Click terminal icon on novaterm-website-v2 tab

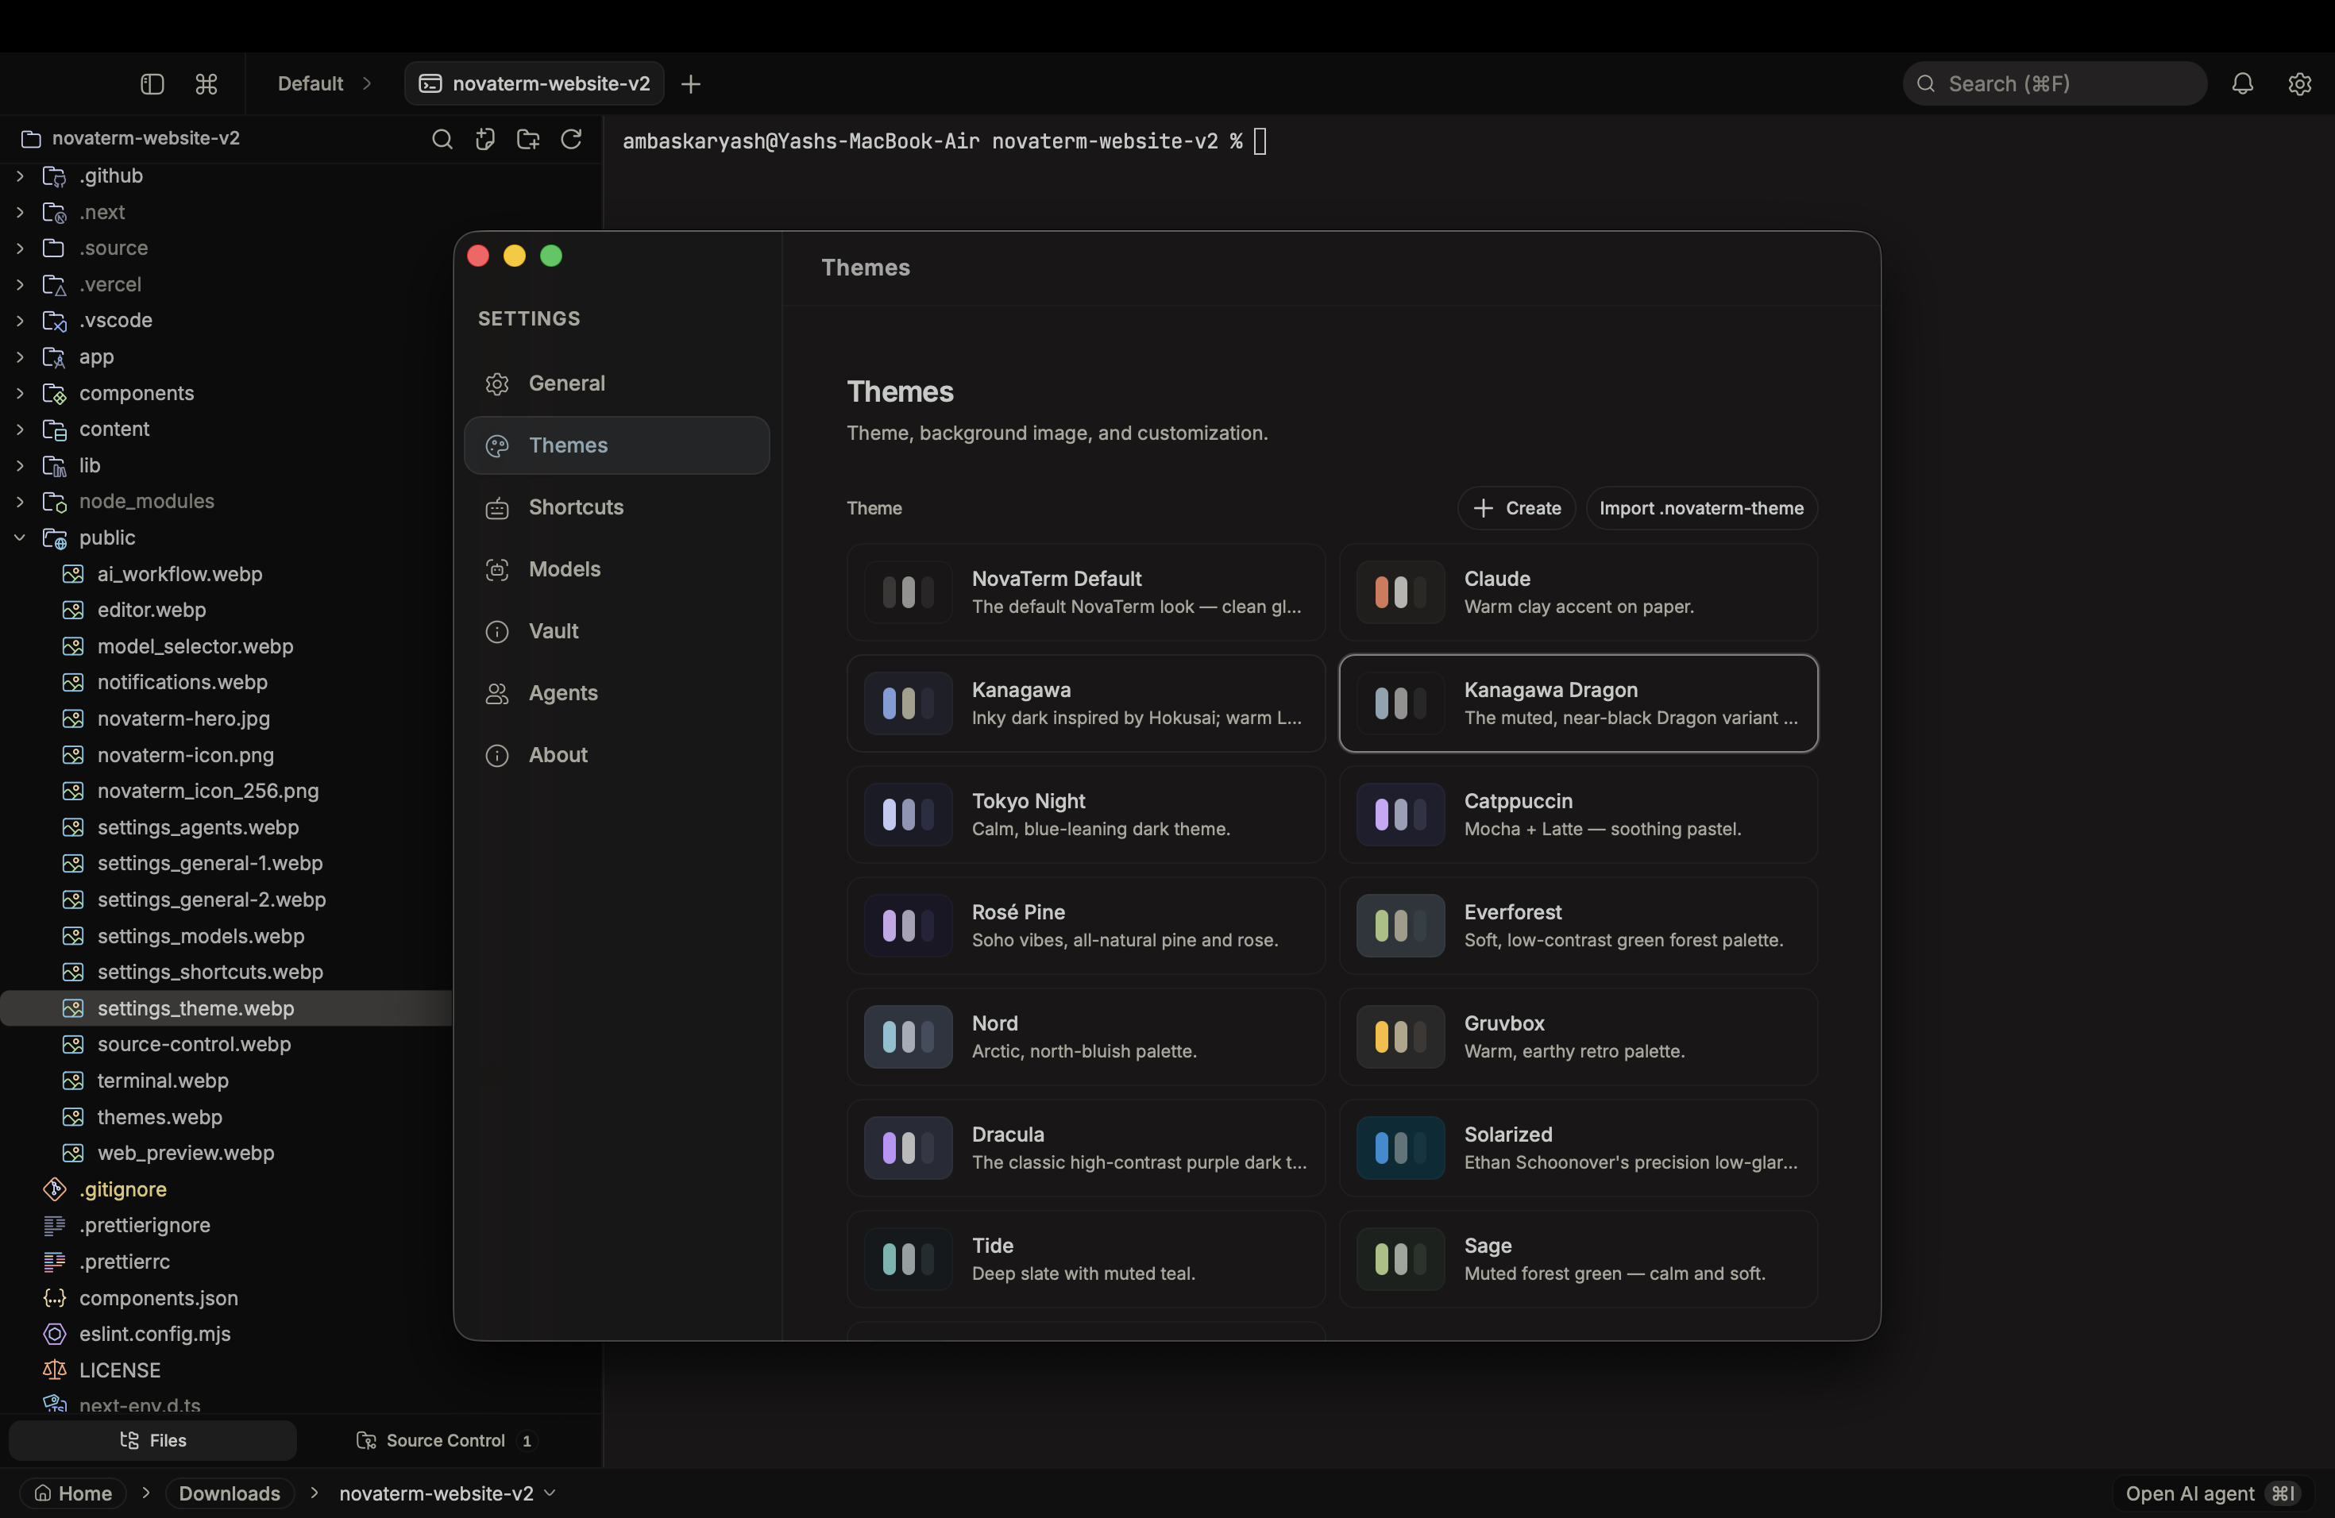tap(430, 83)
